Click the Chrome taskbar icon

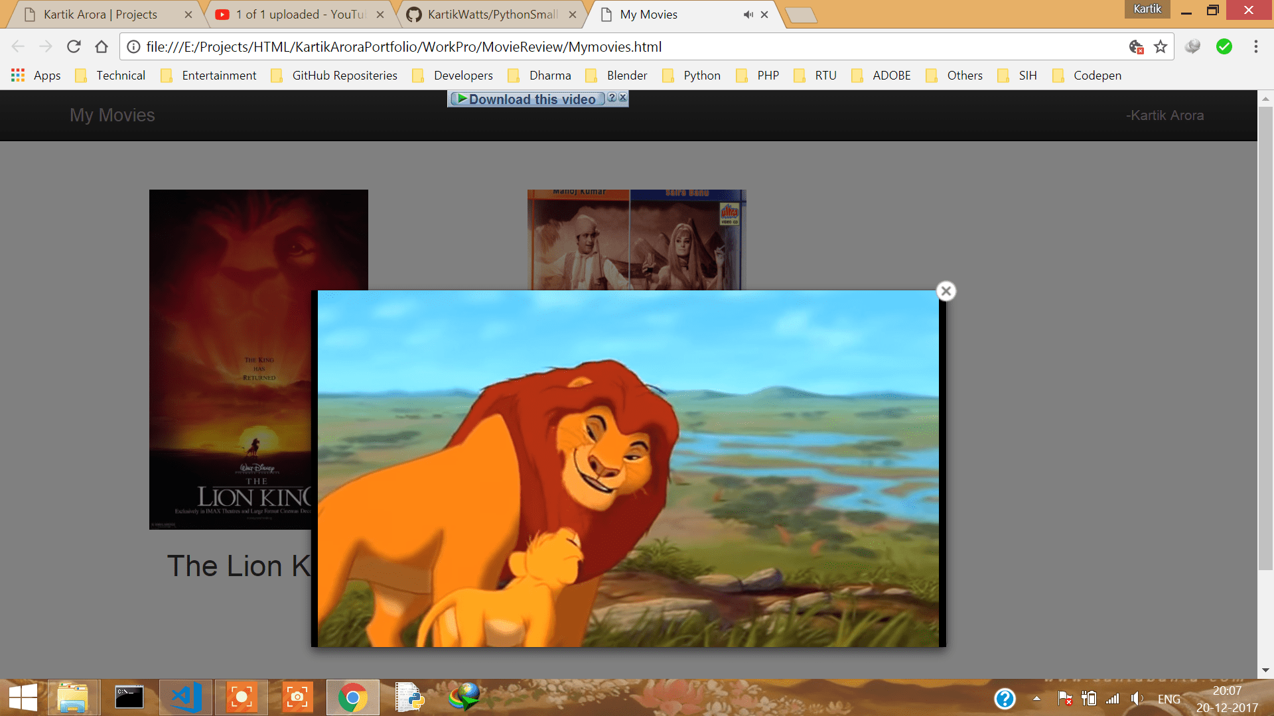[x=353, y=697]
